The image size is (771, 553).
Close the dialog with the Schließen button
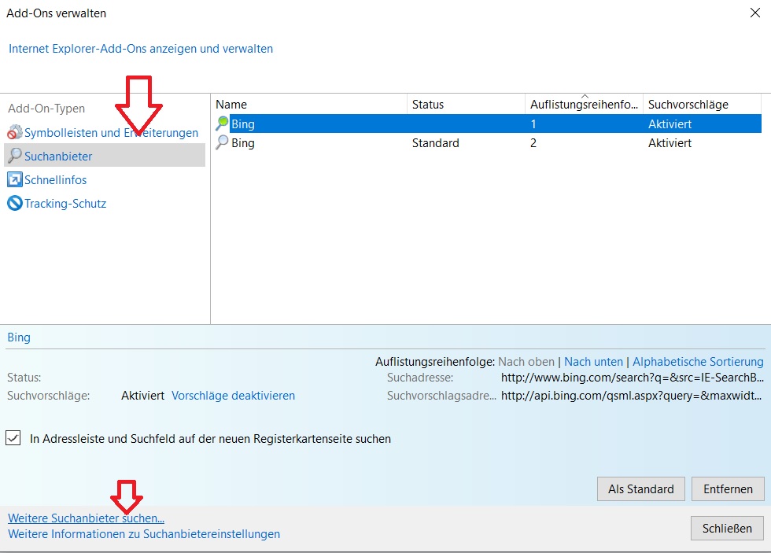727,529
